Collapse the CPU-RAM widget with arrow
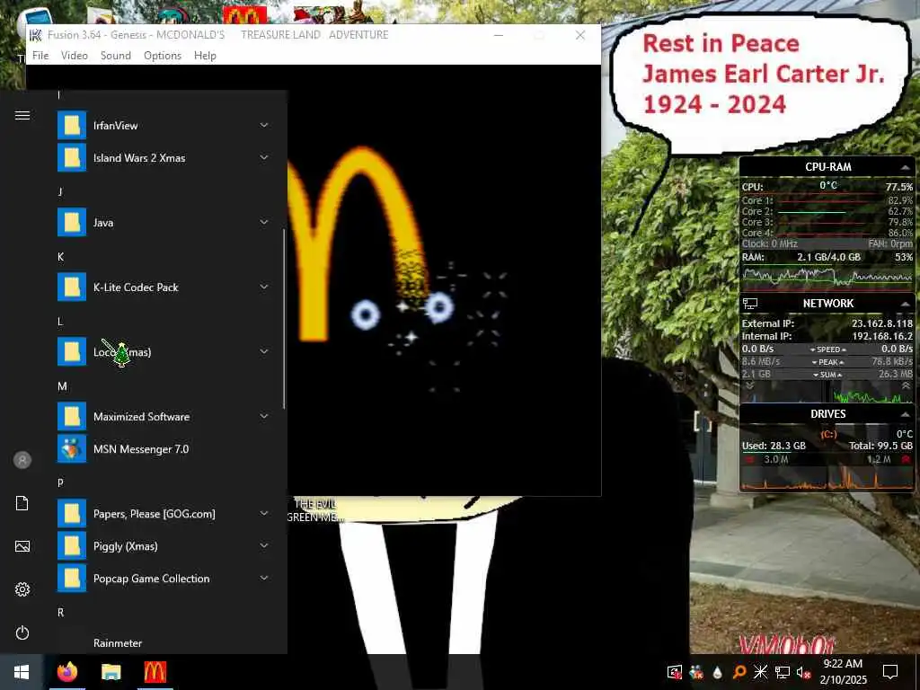 pyautogui.click(x=906, y=168)
